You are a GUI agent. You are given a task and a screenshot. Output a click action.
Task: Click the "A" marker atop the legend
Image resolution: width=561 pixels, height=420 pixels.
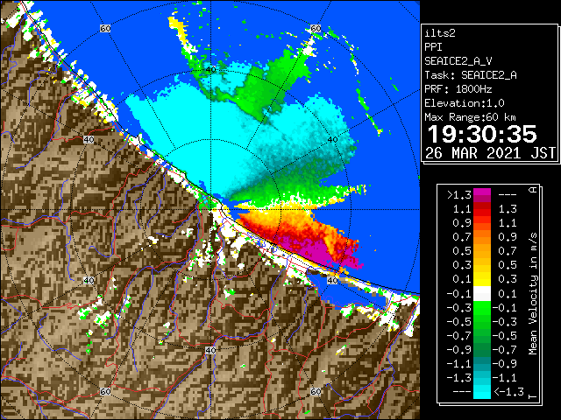coord(533,190)
